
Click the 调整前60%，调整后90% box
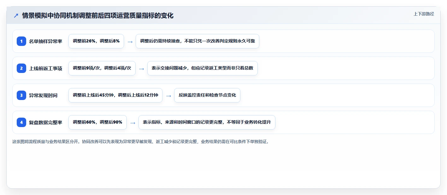97,122
